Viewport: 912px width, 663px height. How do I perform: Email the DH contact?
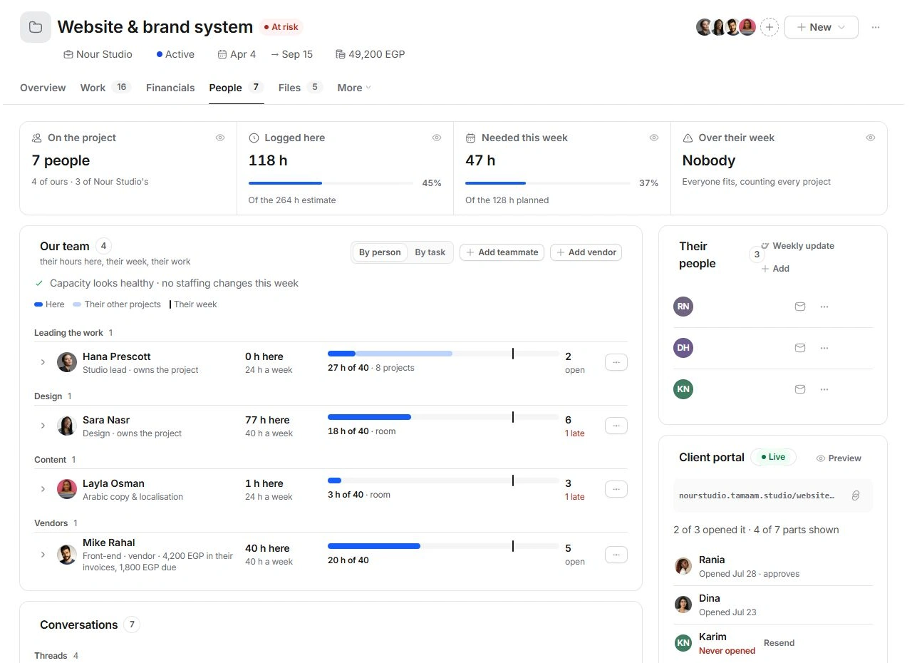pyautogui.click(x=799, y=348)
